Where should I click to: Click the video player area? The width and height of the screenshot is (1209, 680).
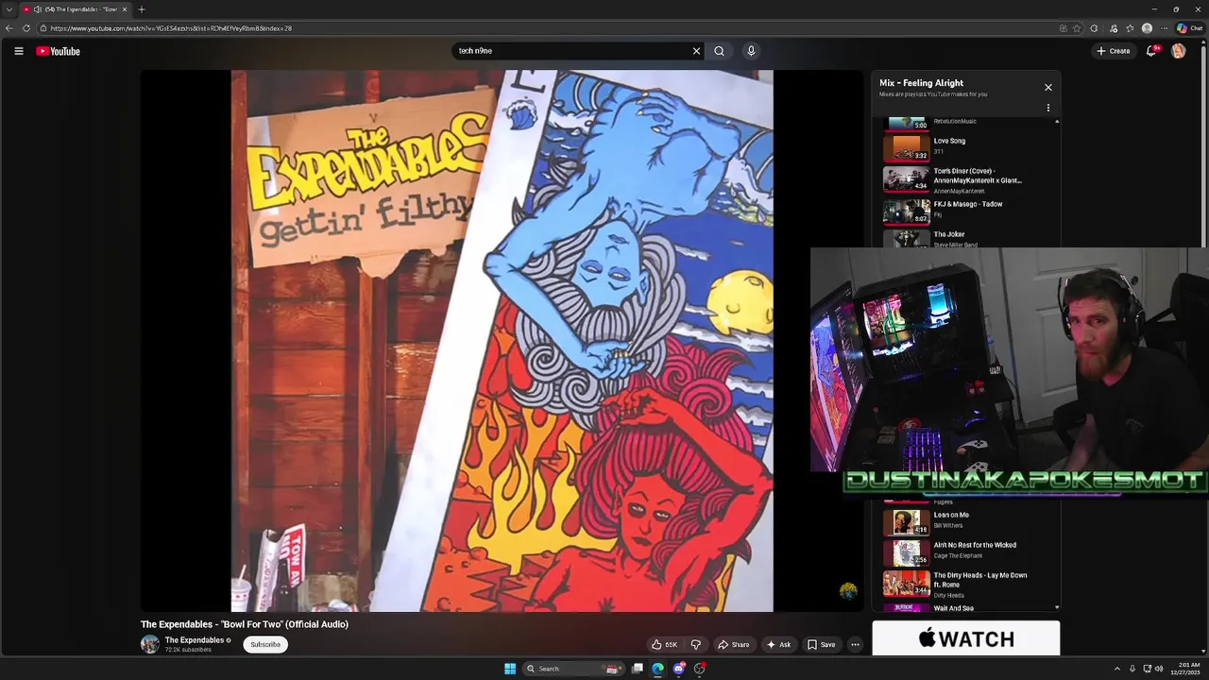[502, 340]
